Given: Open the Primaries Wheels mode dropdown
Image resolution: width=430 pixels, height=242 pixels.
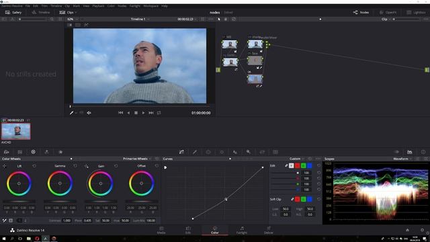Looking at the screenshot, I should 137,159.
